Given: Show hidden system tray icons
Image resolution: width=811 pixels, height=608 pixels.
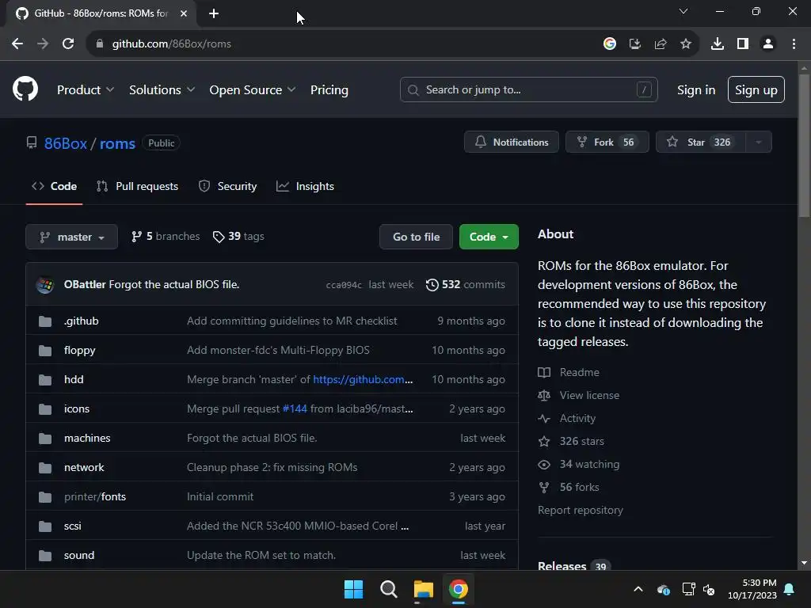Looking at the screenshot, I should pyautogui.click(x=638, y=589).
